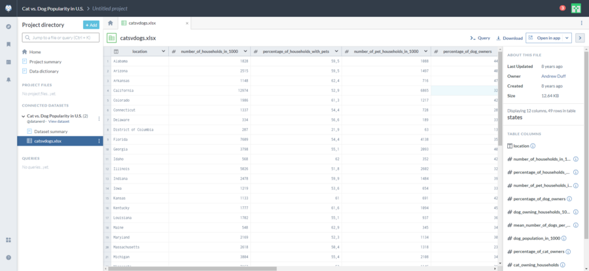Expand the Open in app dropdown arrow
The height and width of the screenshot is (271, 589).
pyautogui.click(x=567, y=38)
